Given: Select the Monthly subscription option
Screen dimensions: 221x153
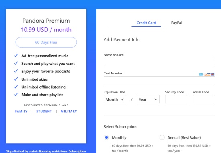Looking at the screenshot, I should 106,137.
